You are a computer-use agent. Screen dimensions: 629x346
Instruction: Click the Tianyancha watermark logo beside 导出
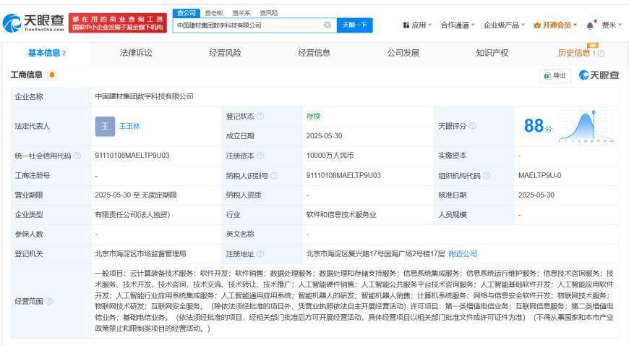(x=599, y=75)
